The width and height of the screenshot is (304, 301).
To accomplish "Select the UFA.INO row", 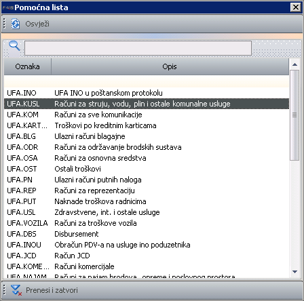I will 147,93.
